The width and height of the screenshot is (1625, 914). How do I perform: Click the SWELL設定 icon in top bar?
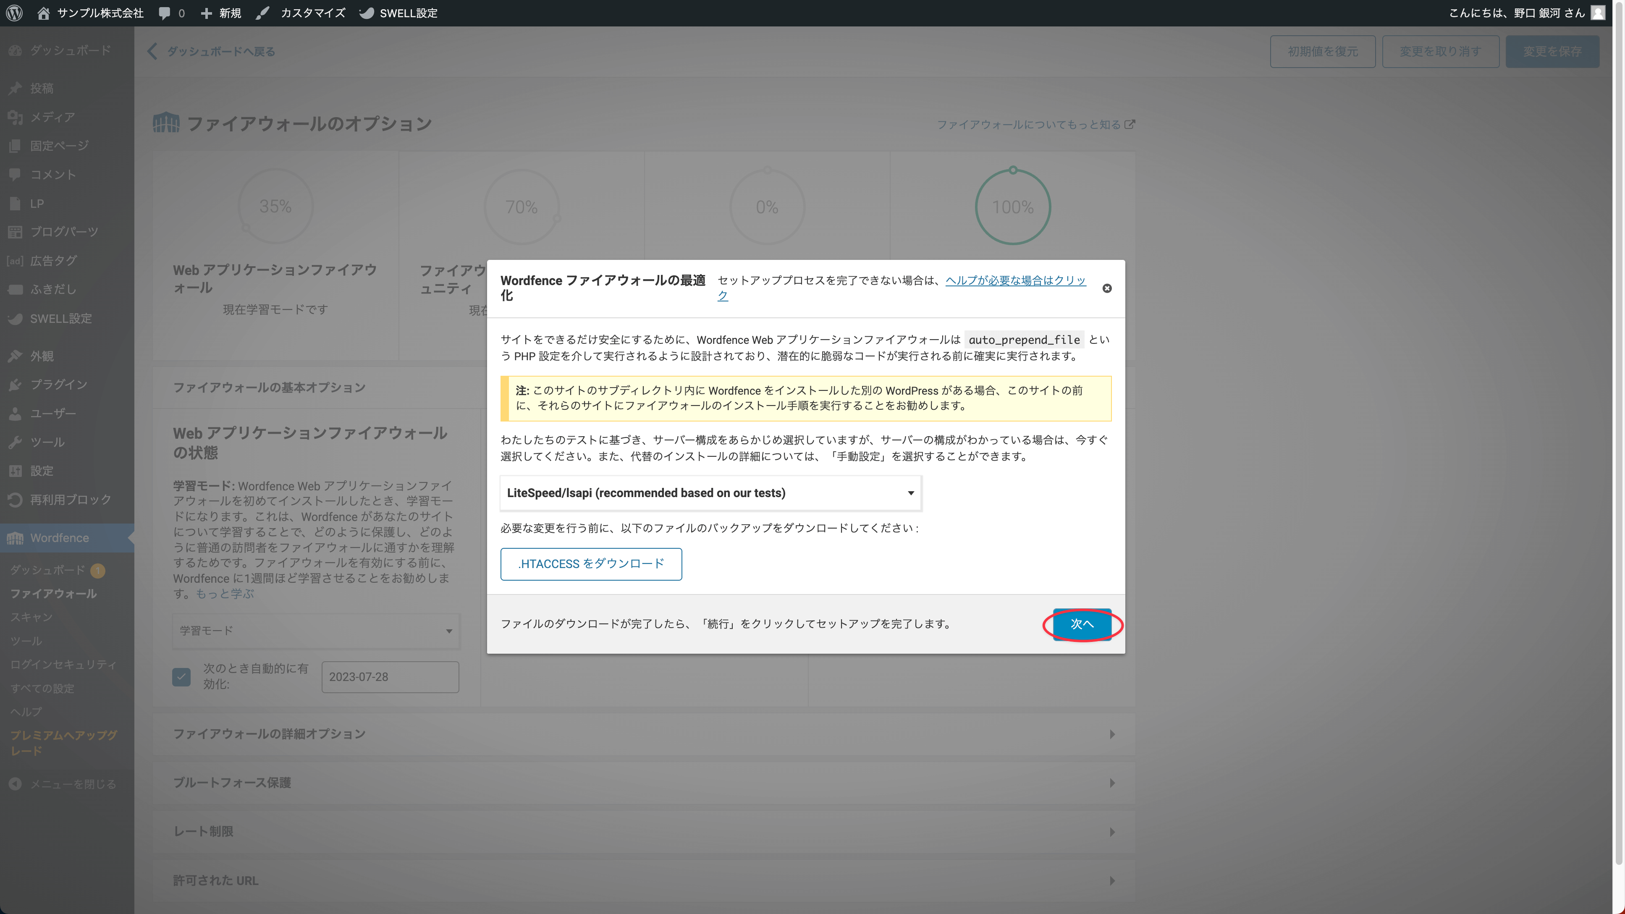[x=367, y=13]
